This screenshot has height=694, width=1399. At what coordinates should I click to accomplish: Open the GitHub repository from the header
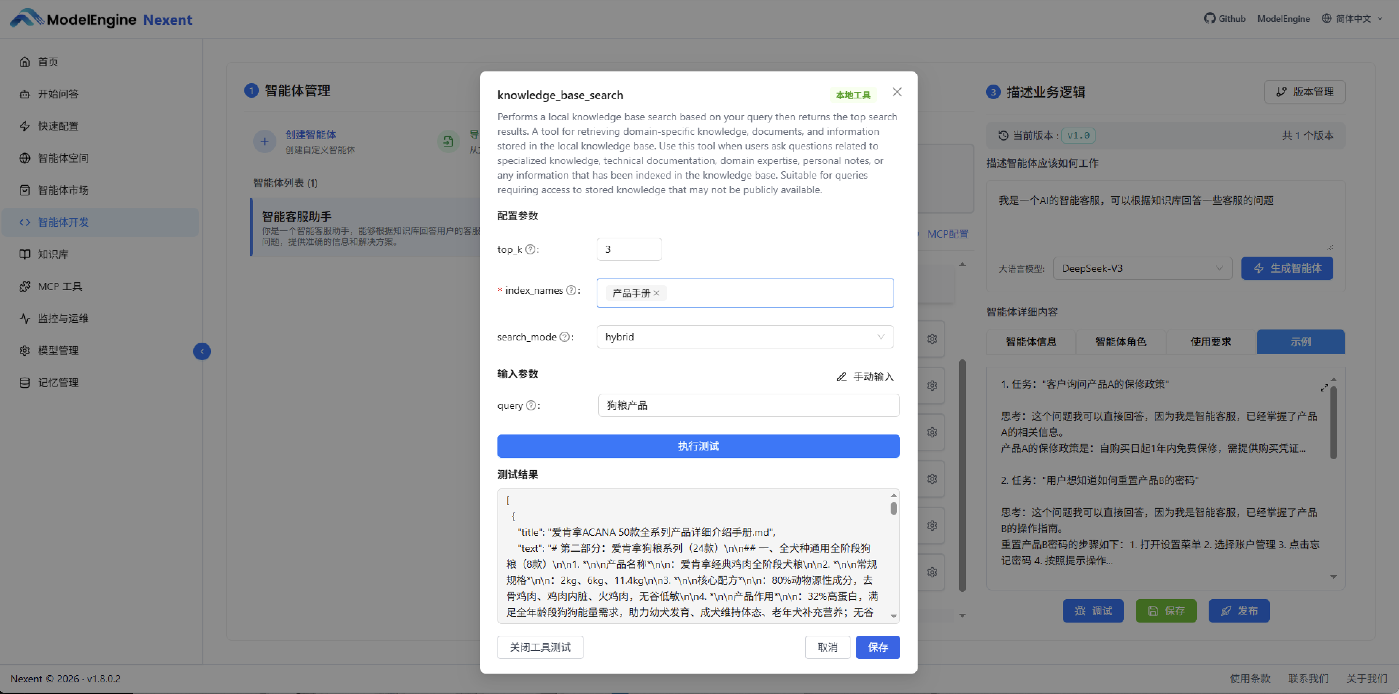tap(1225, 18)
